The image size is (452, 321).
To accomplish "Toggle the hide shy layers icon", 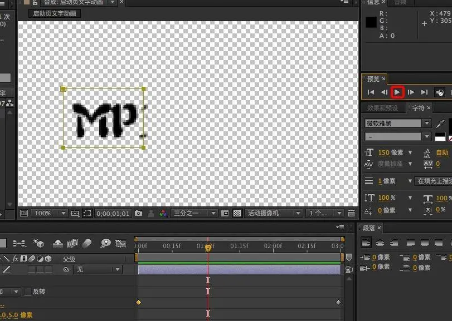I will [x=58, y=244].
